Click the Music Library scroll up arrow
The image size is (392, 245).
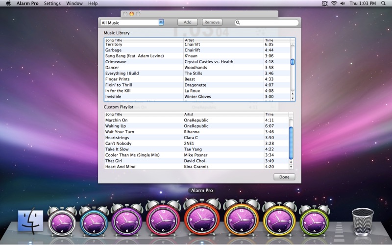pyautogui.click(x=293, y=94)
